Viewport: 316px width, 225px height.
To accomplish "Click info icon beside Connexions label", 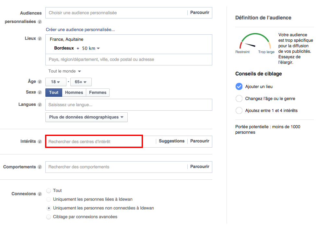I will (40, 194).
